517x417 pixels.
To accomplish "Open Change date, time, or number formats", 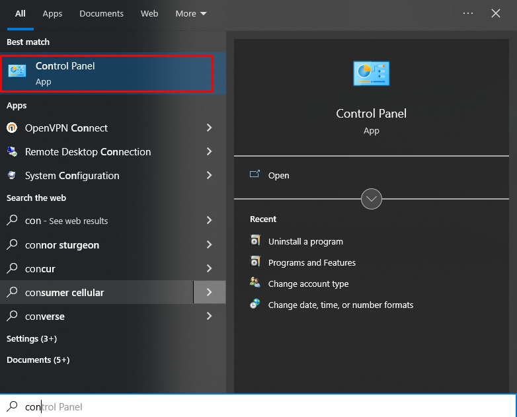I will point(340,305).
